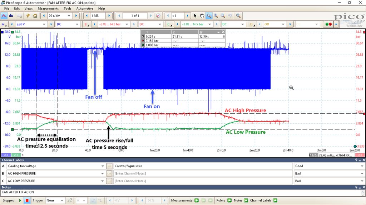This screenshot has height=205, width=366.
Task: Open Channel C DC coupling dropdown
Action: tap(243, 24)
